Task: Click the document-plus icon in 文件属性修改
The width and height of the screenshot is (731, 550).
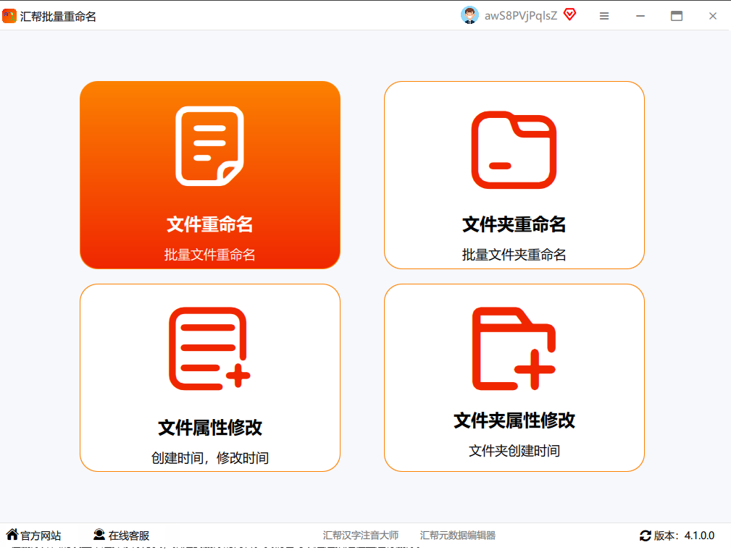Action: [x=209, y=348]
